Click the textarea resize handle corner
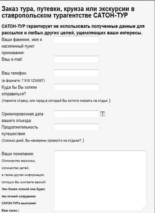This screenshot has width=155, height=213. pyautogui.click(x=144, y=208)
